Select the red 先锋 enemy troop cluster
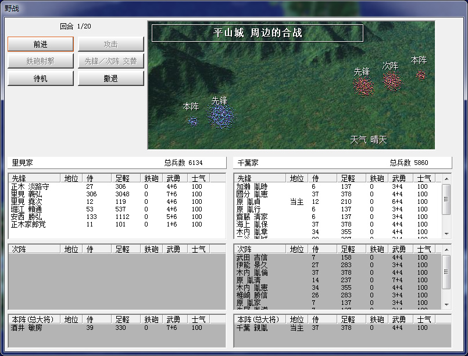The height and width of the screenshot is (356, 468). pyautogui.click(x=363, y=87)
